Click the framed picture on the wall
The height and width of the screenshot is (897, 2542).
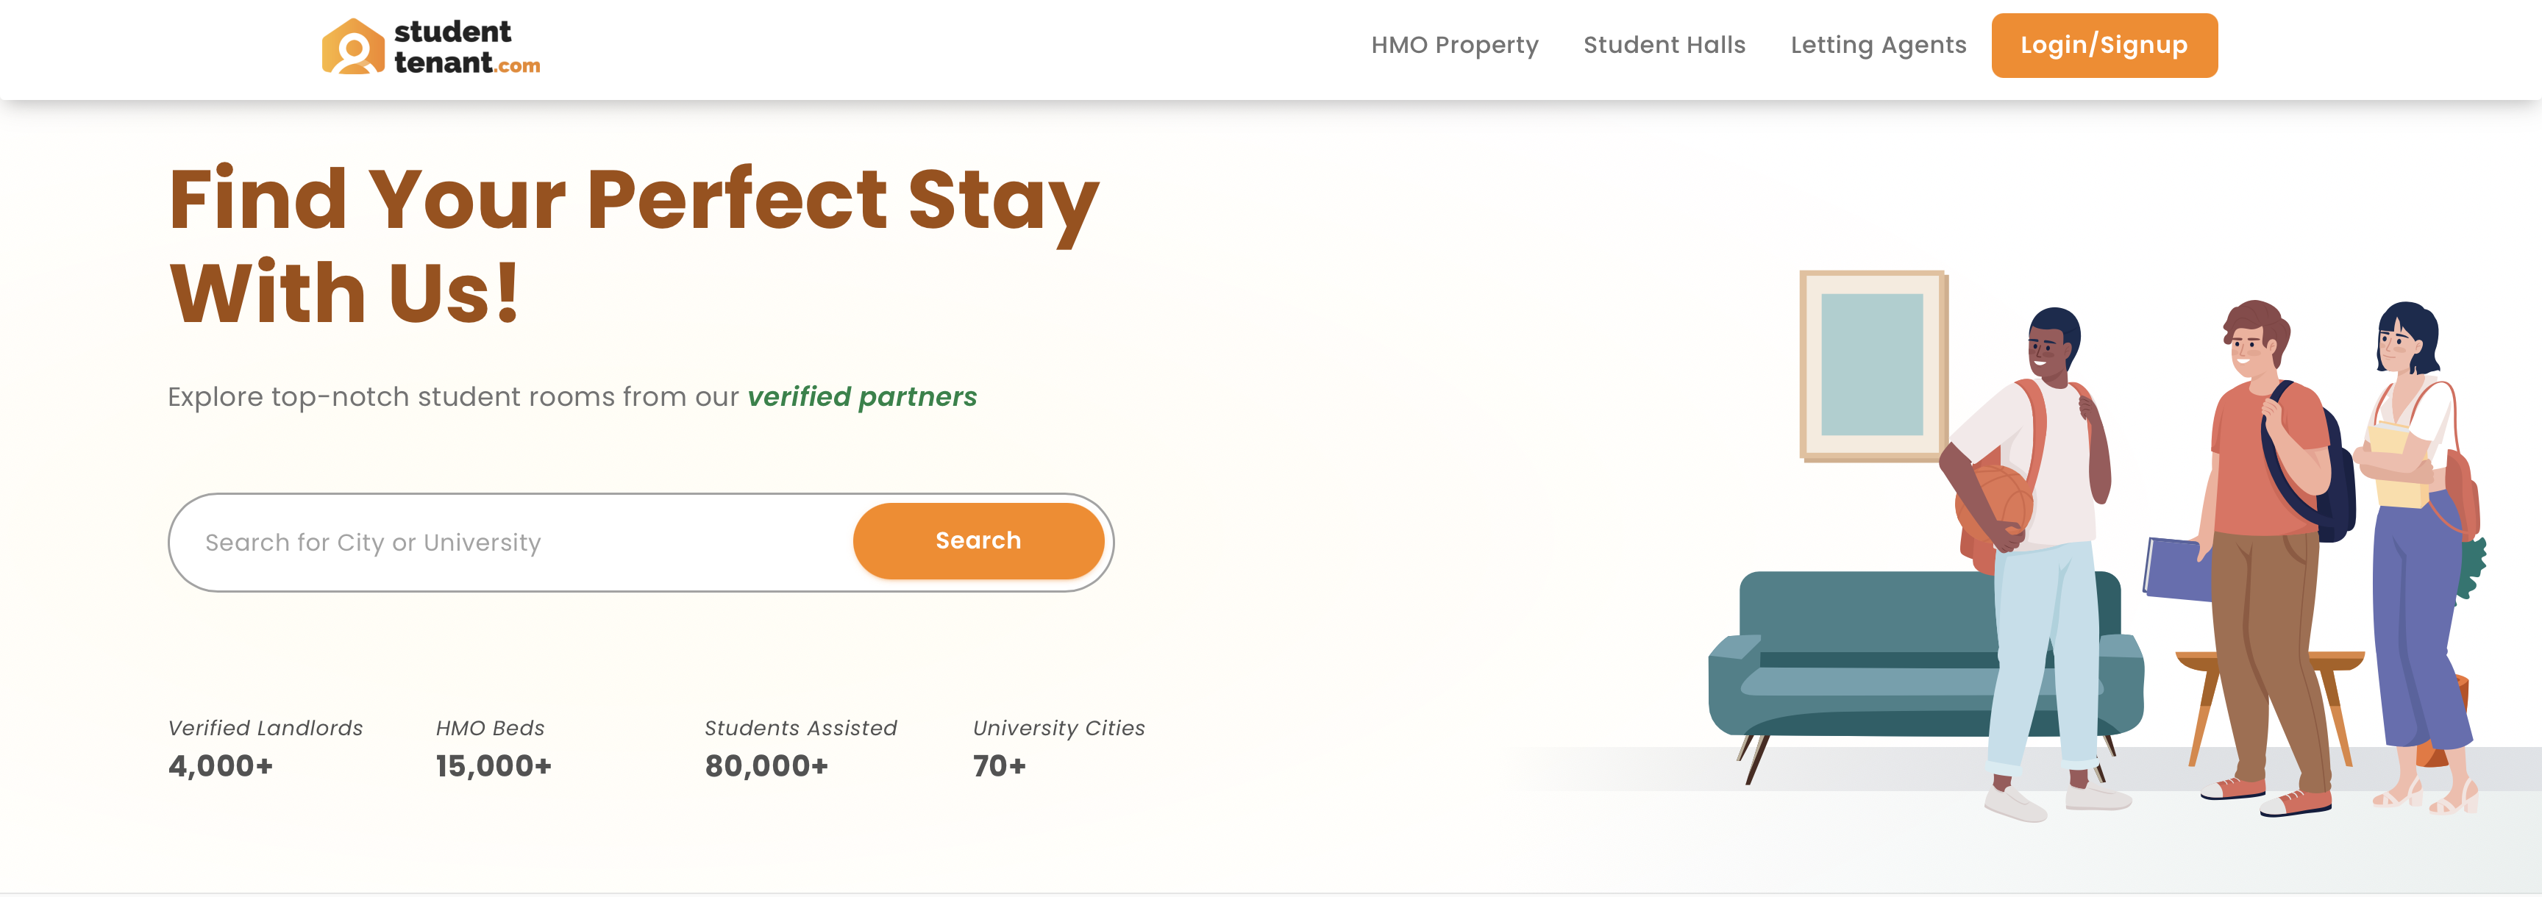pyautogui.click(x=1871, y=365)
